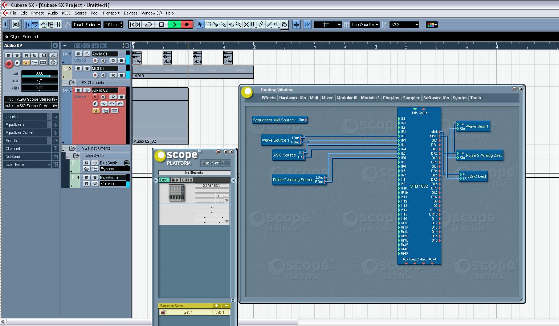Open channel settings 'e' for Audio 02 inspector
Screen dimensions: 559x326
pos(55,45)
